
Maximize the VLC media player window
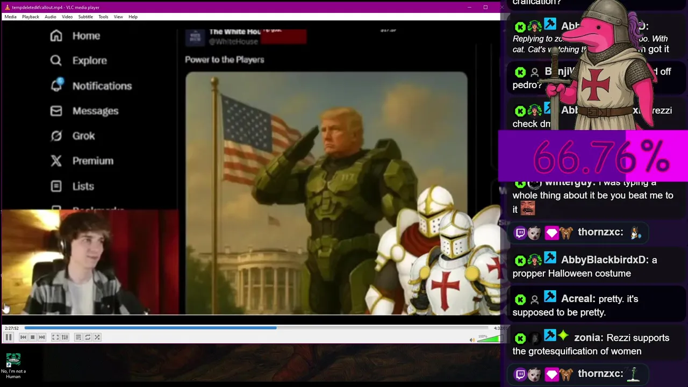pos(485,7)
